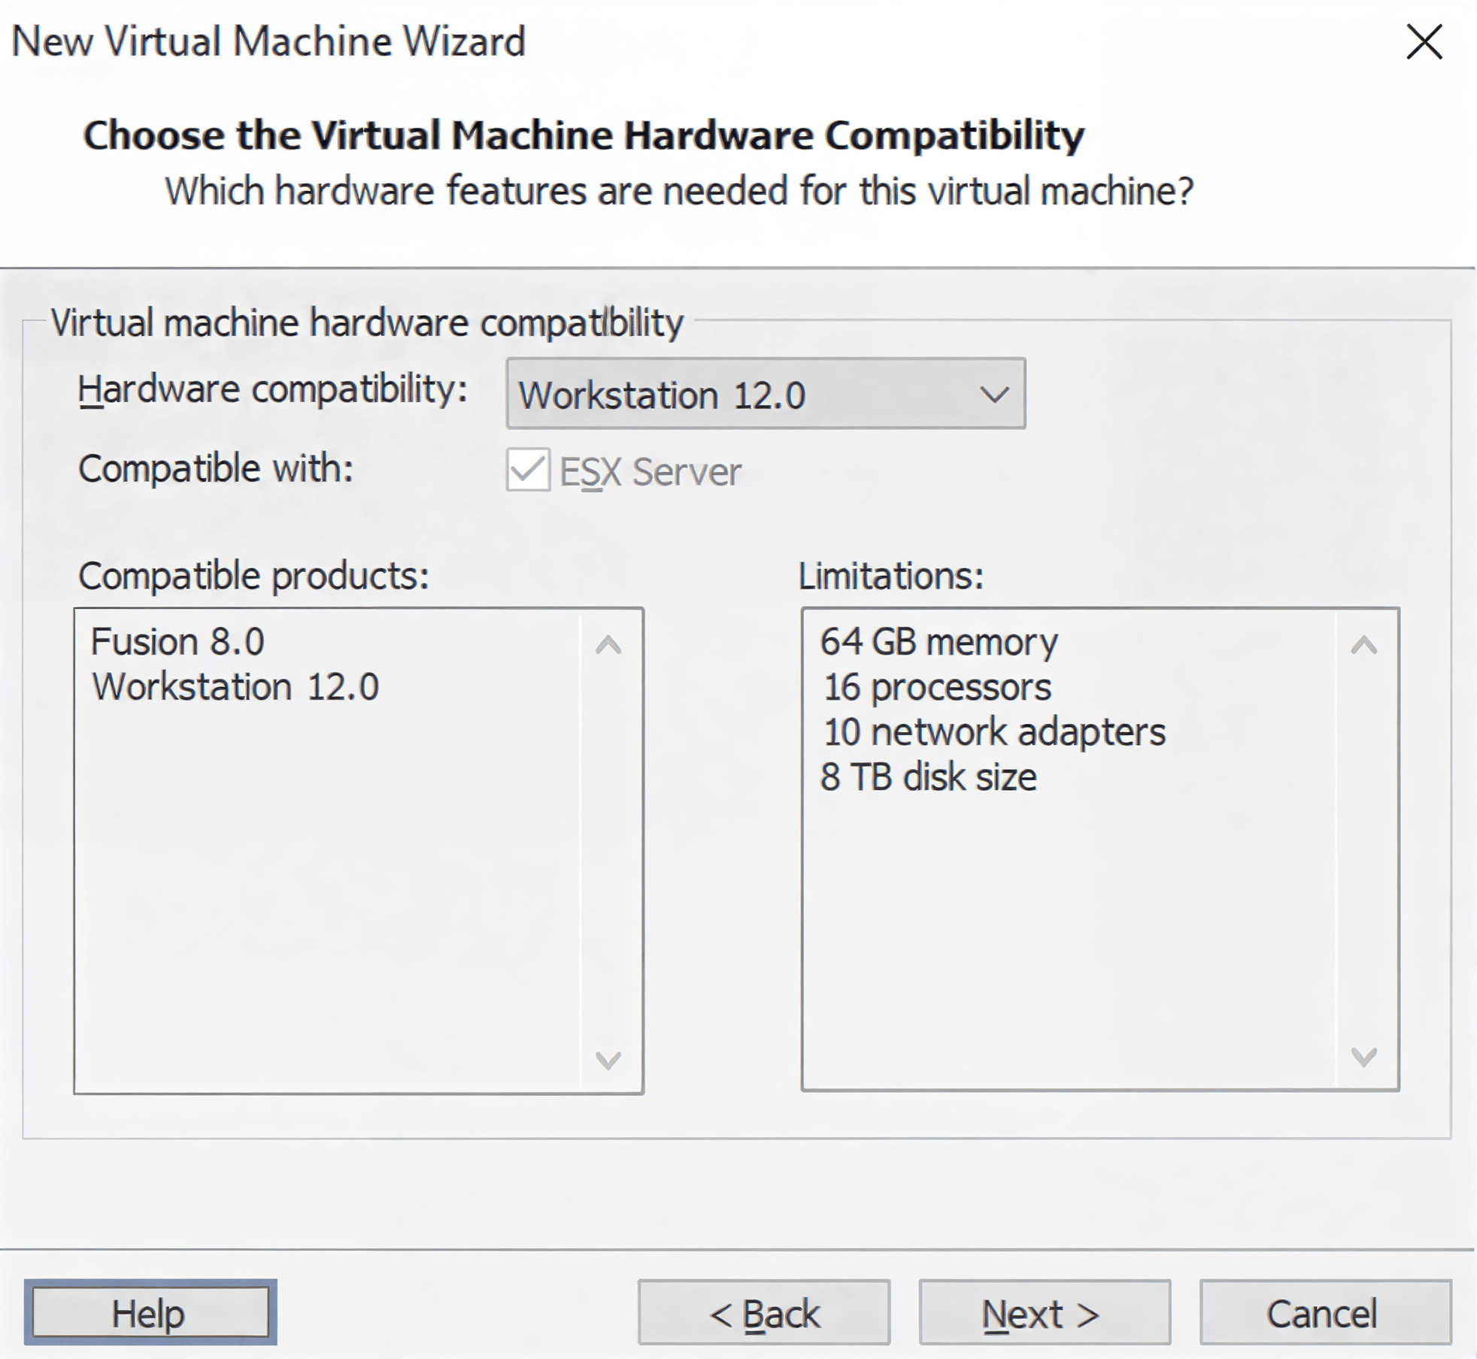The image size is (1477, 1359).
Task: Click the Limitations list scrollbar track
Action: pyautogui.click(x=1364, y=849)
